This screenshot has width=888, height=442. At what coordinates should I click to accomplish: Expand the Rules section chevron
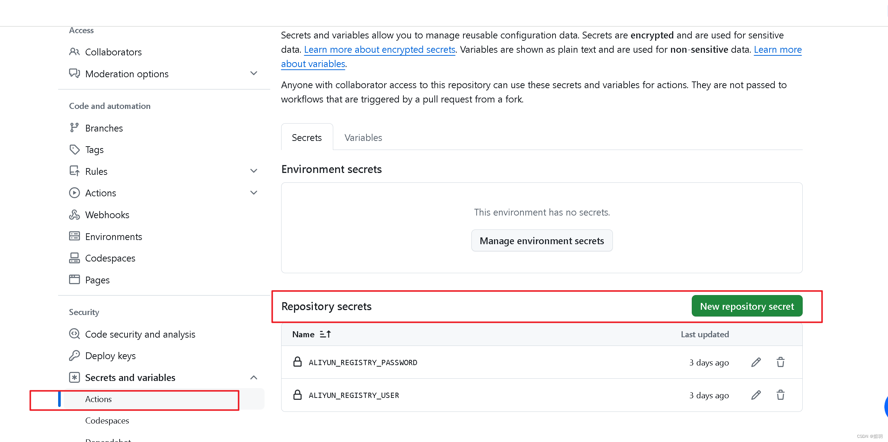pyautogui.click(x=254, y=171)
